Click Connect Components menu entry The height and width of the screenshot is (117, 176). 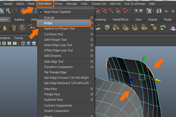coord(58,105)
